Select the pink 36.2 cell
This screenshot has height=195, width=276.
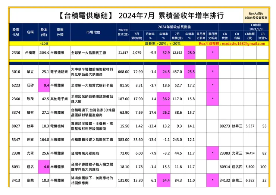point(163,99)
